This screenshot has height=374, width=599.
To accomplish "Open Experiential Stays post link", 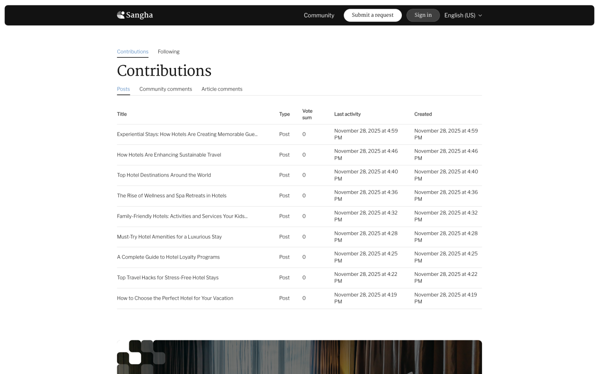I will tap(187, 134).
